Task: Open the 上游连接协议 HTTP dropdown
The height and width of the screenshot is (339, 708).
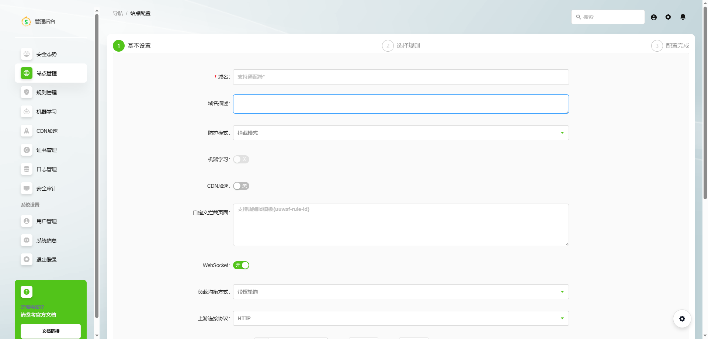Action: pos(400,318)
